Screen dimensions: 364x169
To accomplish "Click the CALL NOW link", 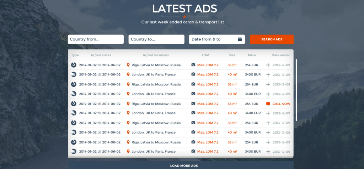I will pyautogui.click(x=281, y=104).
